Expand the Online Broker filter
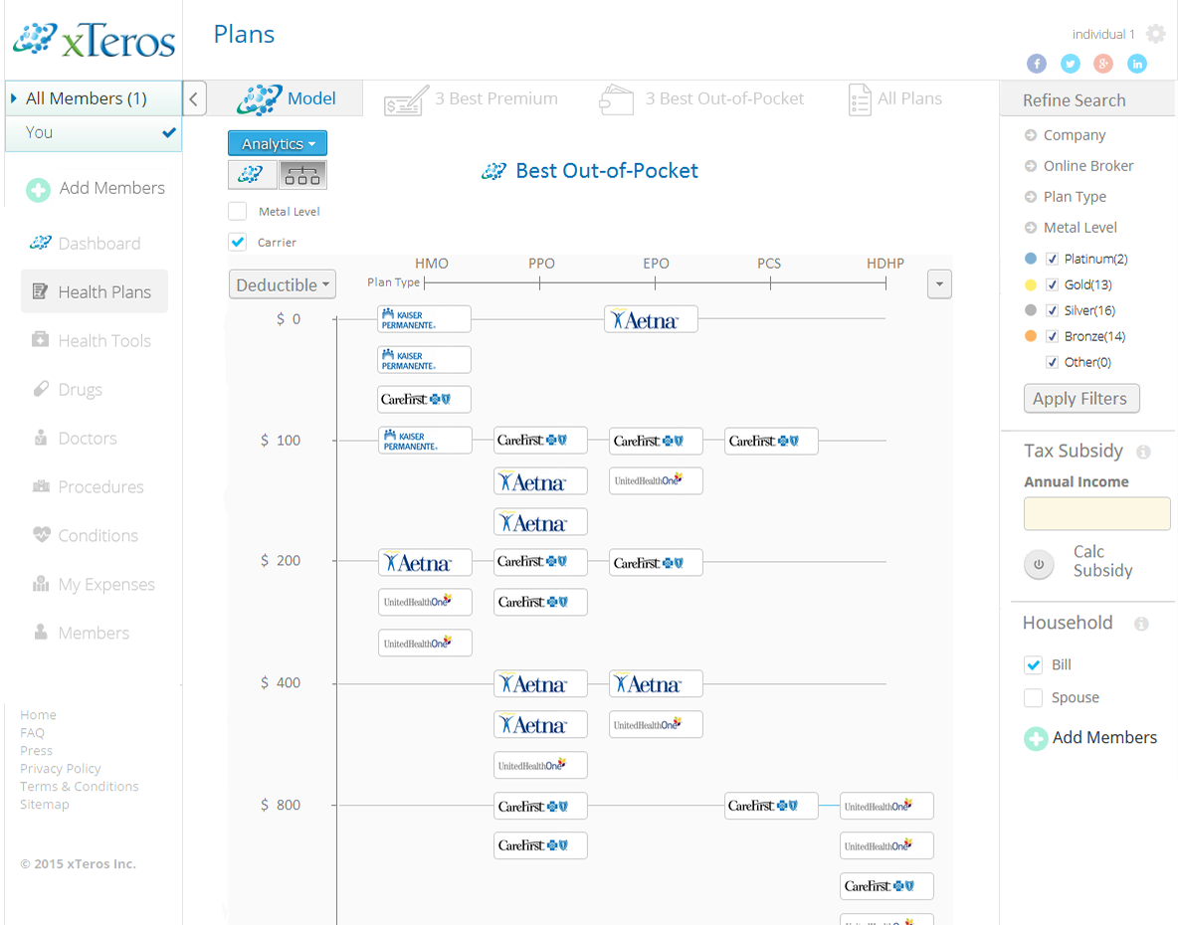Image resolution: width=1178 pixels, height=925 pixels. (1079, 166)
